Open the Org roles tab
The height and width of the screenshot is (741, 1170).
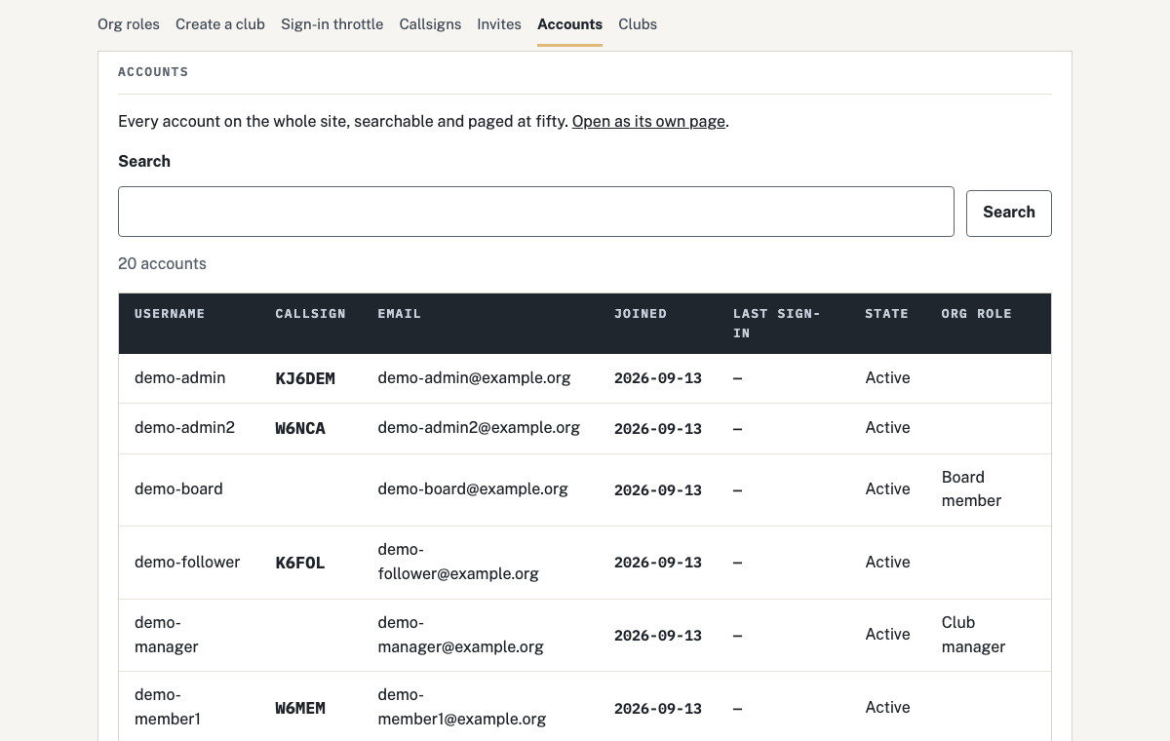[129, 24]
